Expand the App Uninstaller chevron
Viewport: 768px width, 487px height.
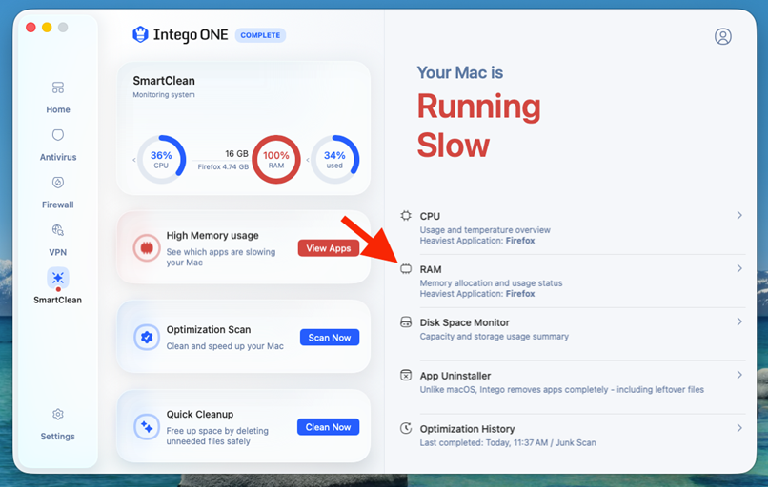click(739, 375)
